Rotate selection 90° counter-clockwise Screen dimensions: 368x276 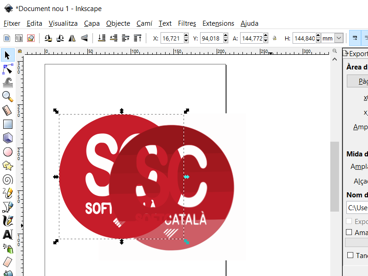(x=48, y=38)
